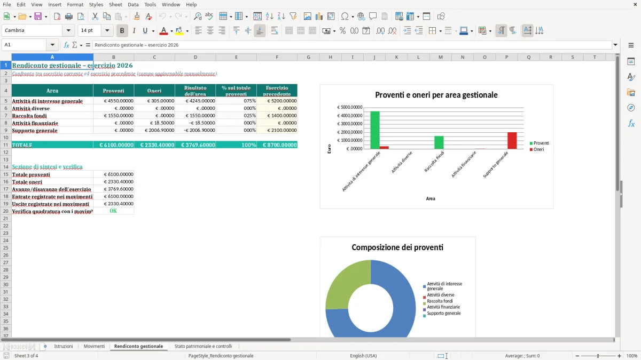This screenshot has width=641, height=360.
Task: Increase indent
Action: 407,31
